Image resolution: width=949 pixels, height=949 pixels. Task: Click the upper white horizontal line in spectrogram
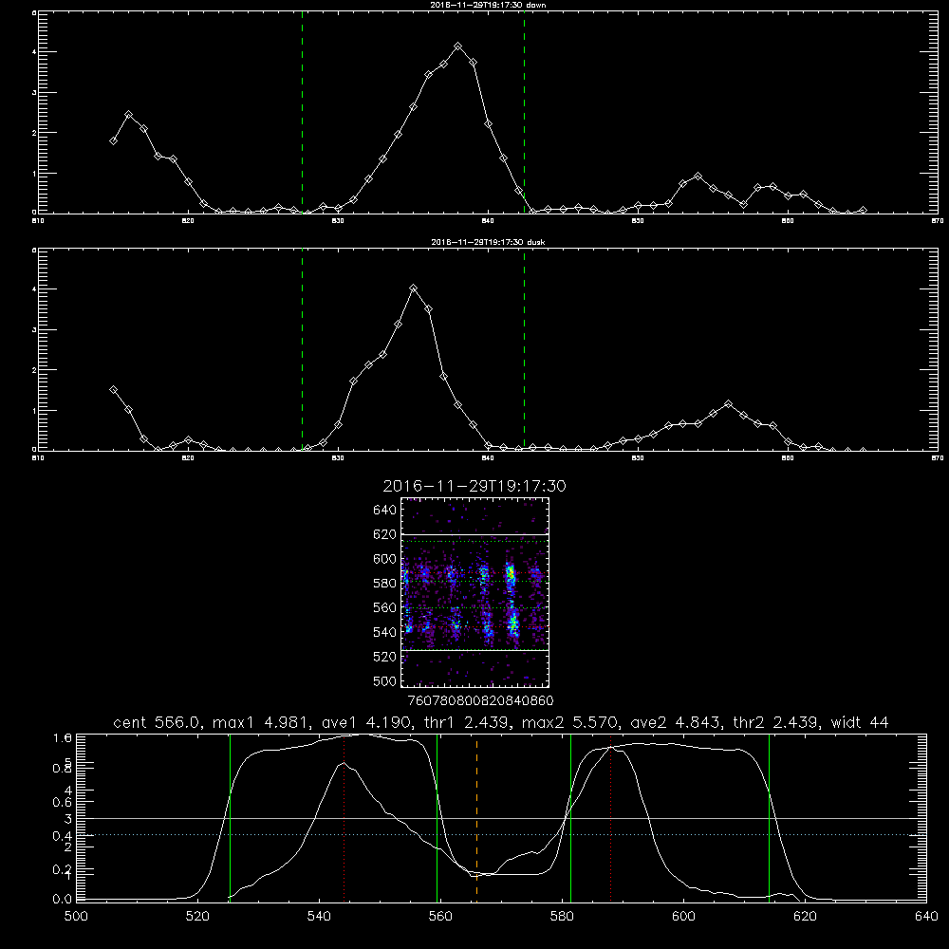(x=475, y=534)
